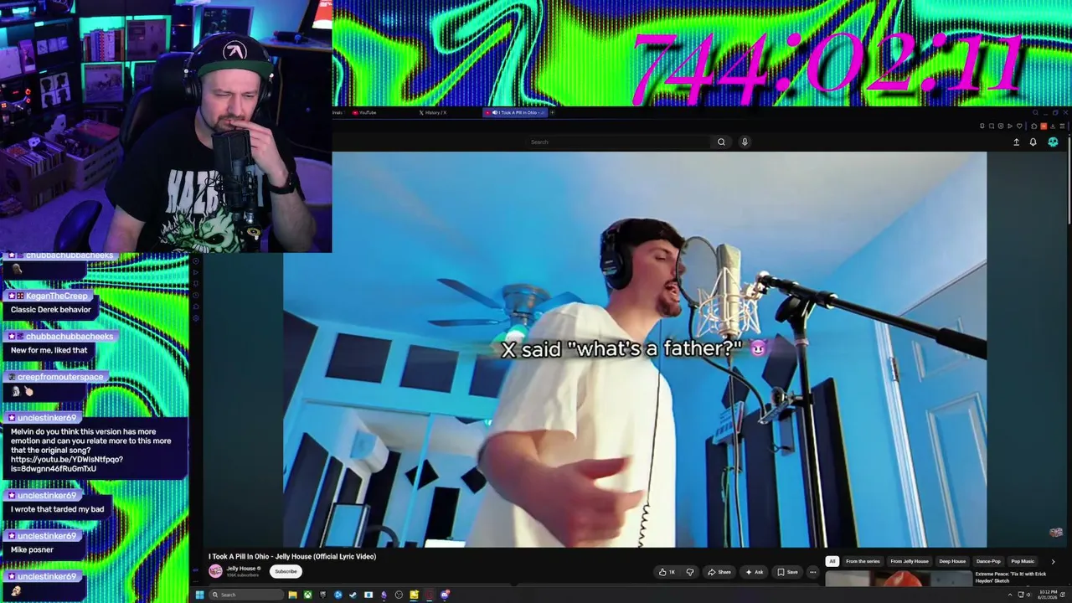Click the 'I wrote that tarded my bad' message

click(x=58, y=509)
